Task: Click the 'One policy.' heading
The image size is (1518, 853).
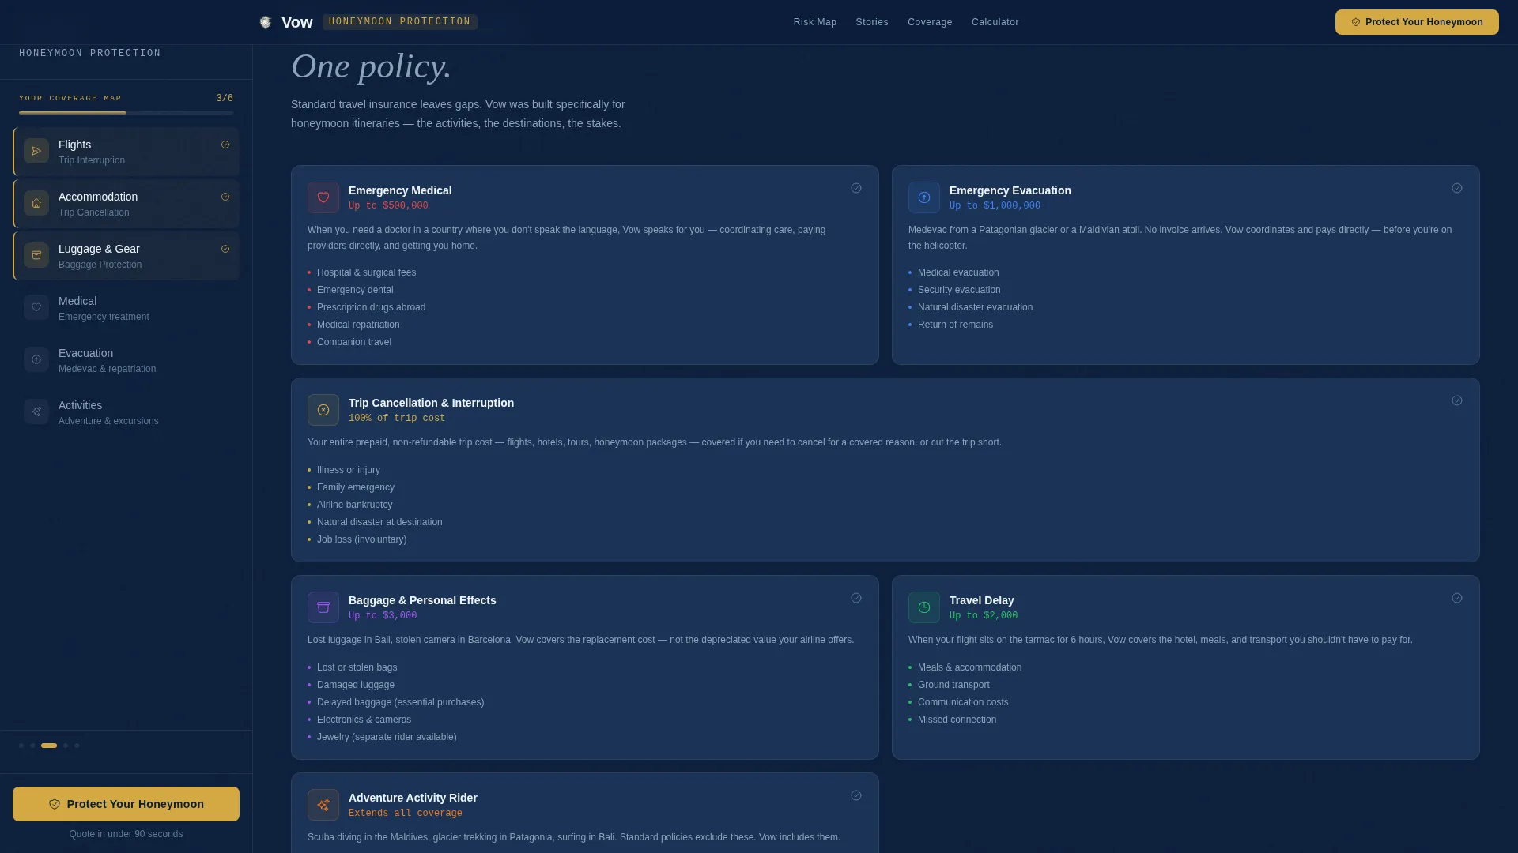Action: click(x=371, y=66)
